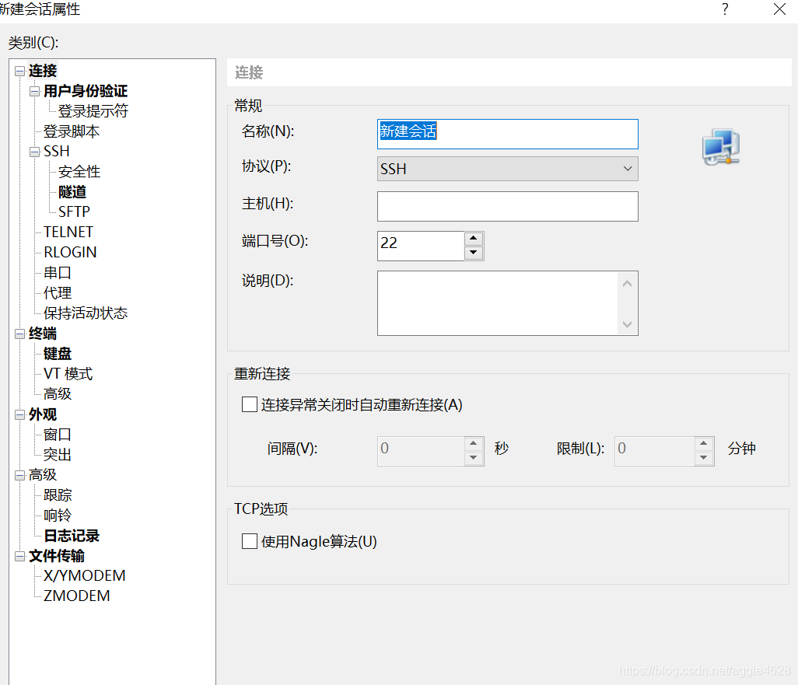Viewport: 798px width, 685px height.
Task: Select 安全性 under SSH
Action: [x=79, y=172]
